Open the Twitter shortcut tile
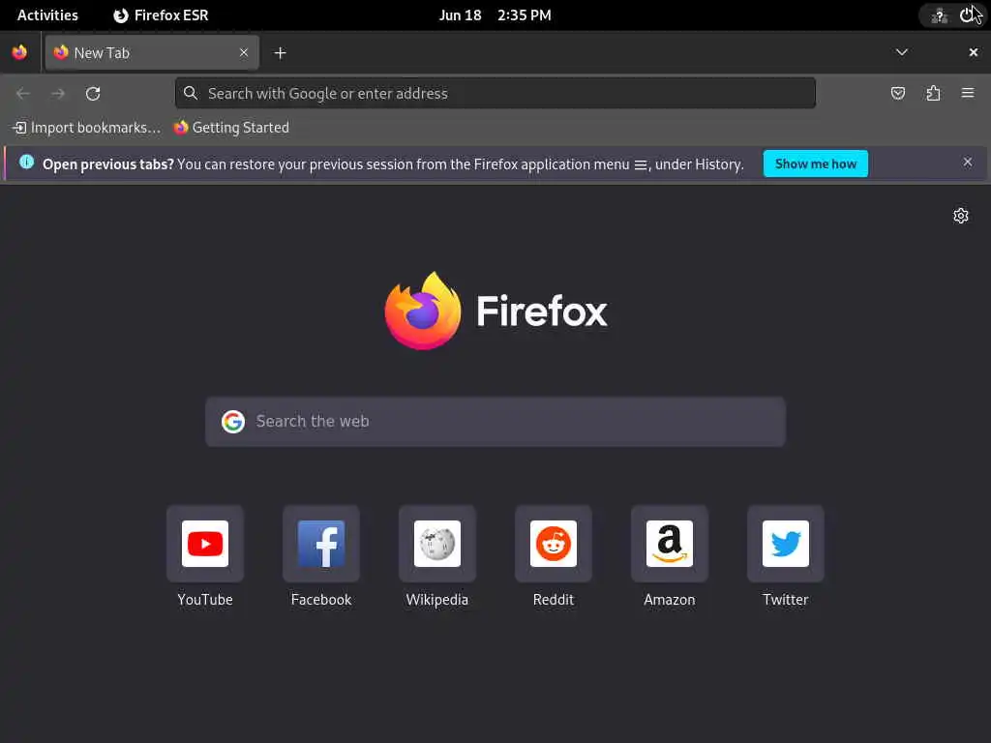The height and width of the screenshot is (743, 991). [x=786, y=544]
